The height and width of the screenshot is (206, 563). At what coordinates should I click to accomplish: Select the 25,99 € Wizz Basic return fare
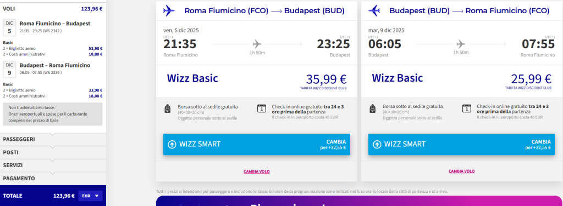coord(461,81)
